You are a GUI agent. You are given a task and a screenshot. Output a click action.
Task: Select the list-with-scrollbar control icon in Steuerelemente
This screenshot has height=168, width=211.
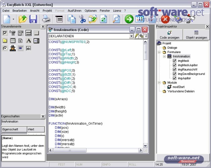click(x=20, y=33)
